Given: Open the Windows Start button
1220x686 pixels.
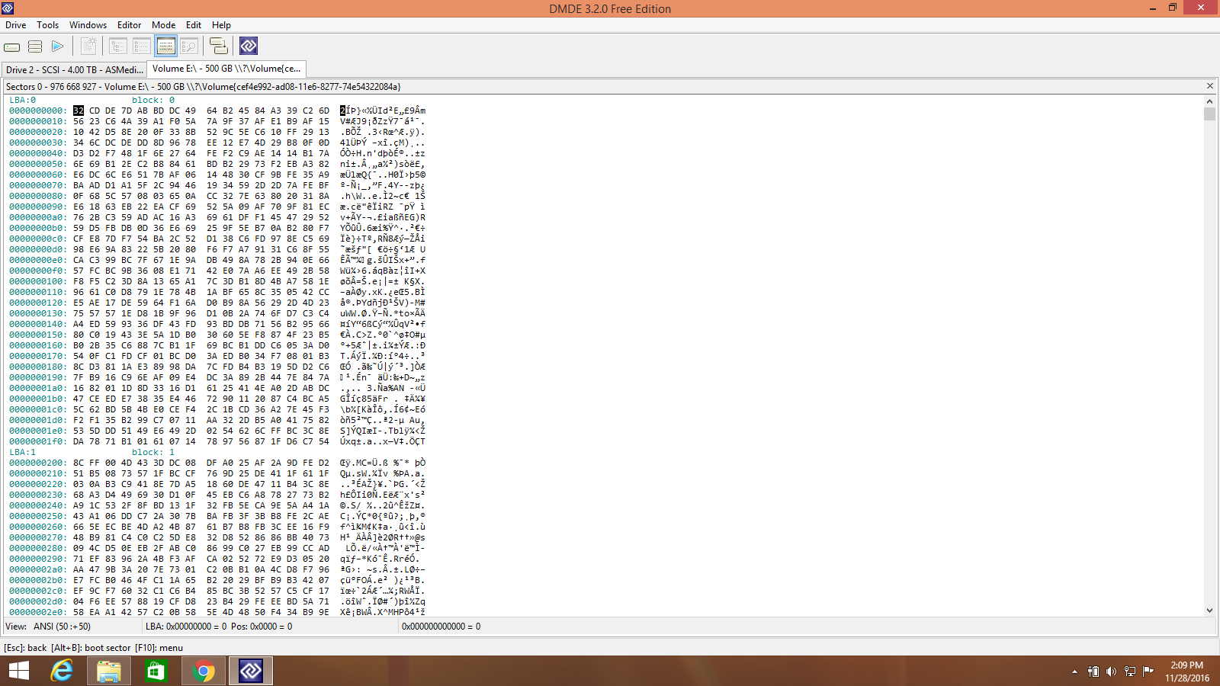Looking at the screenshot, I should [x=18, y=671].
